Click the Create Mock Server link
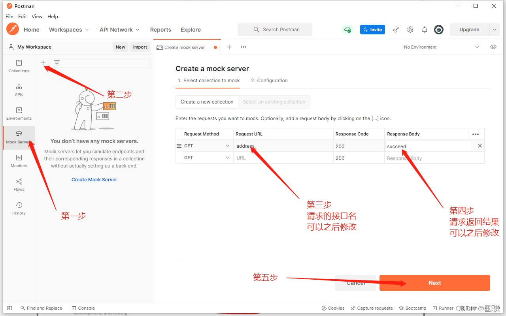Image resolution: width=506 pixels, height=316 pixels. 94,180
